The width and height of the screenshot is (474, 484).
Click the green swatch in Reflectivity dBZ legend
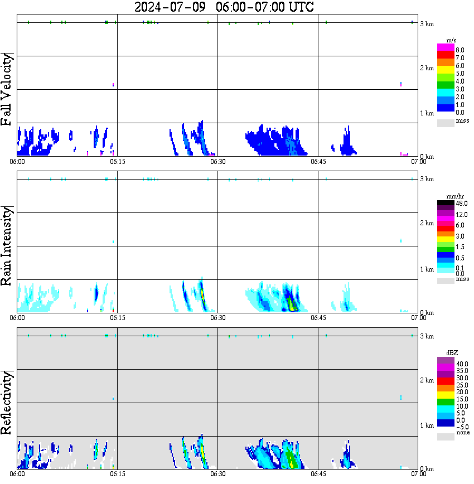[x=446, y=402]
